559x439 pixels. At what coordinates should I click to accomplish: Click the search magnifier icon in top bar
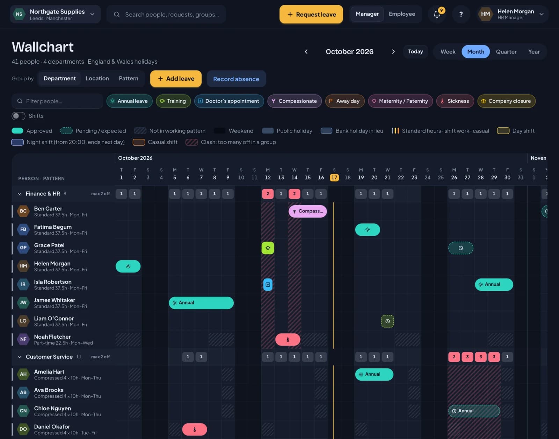pyautogui.click(x=117, y=14)
